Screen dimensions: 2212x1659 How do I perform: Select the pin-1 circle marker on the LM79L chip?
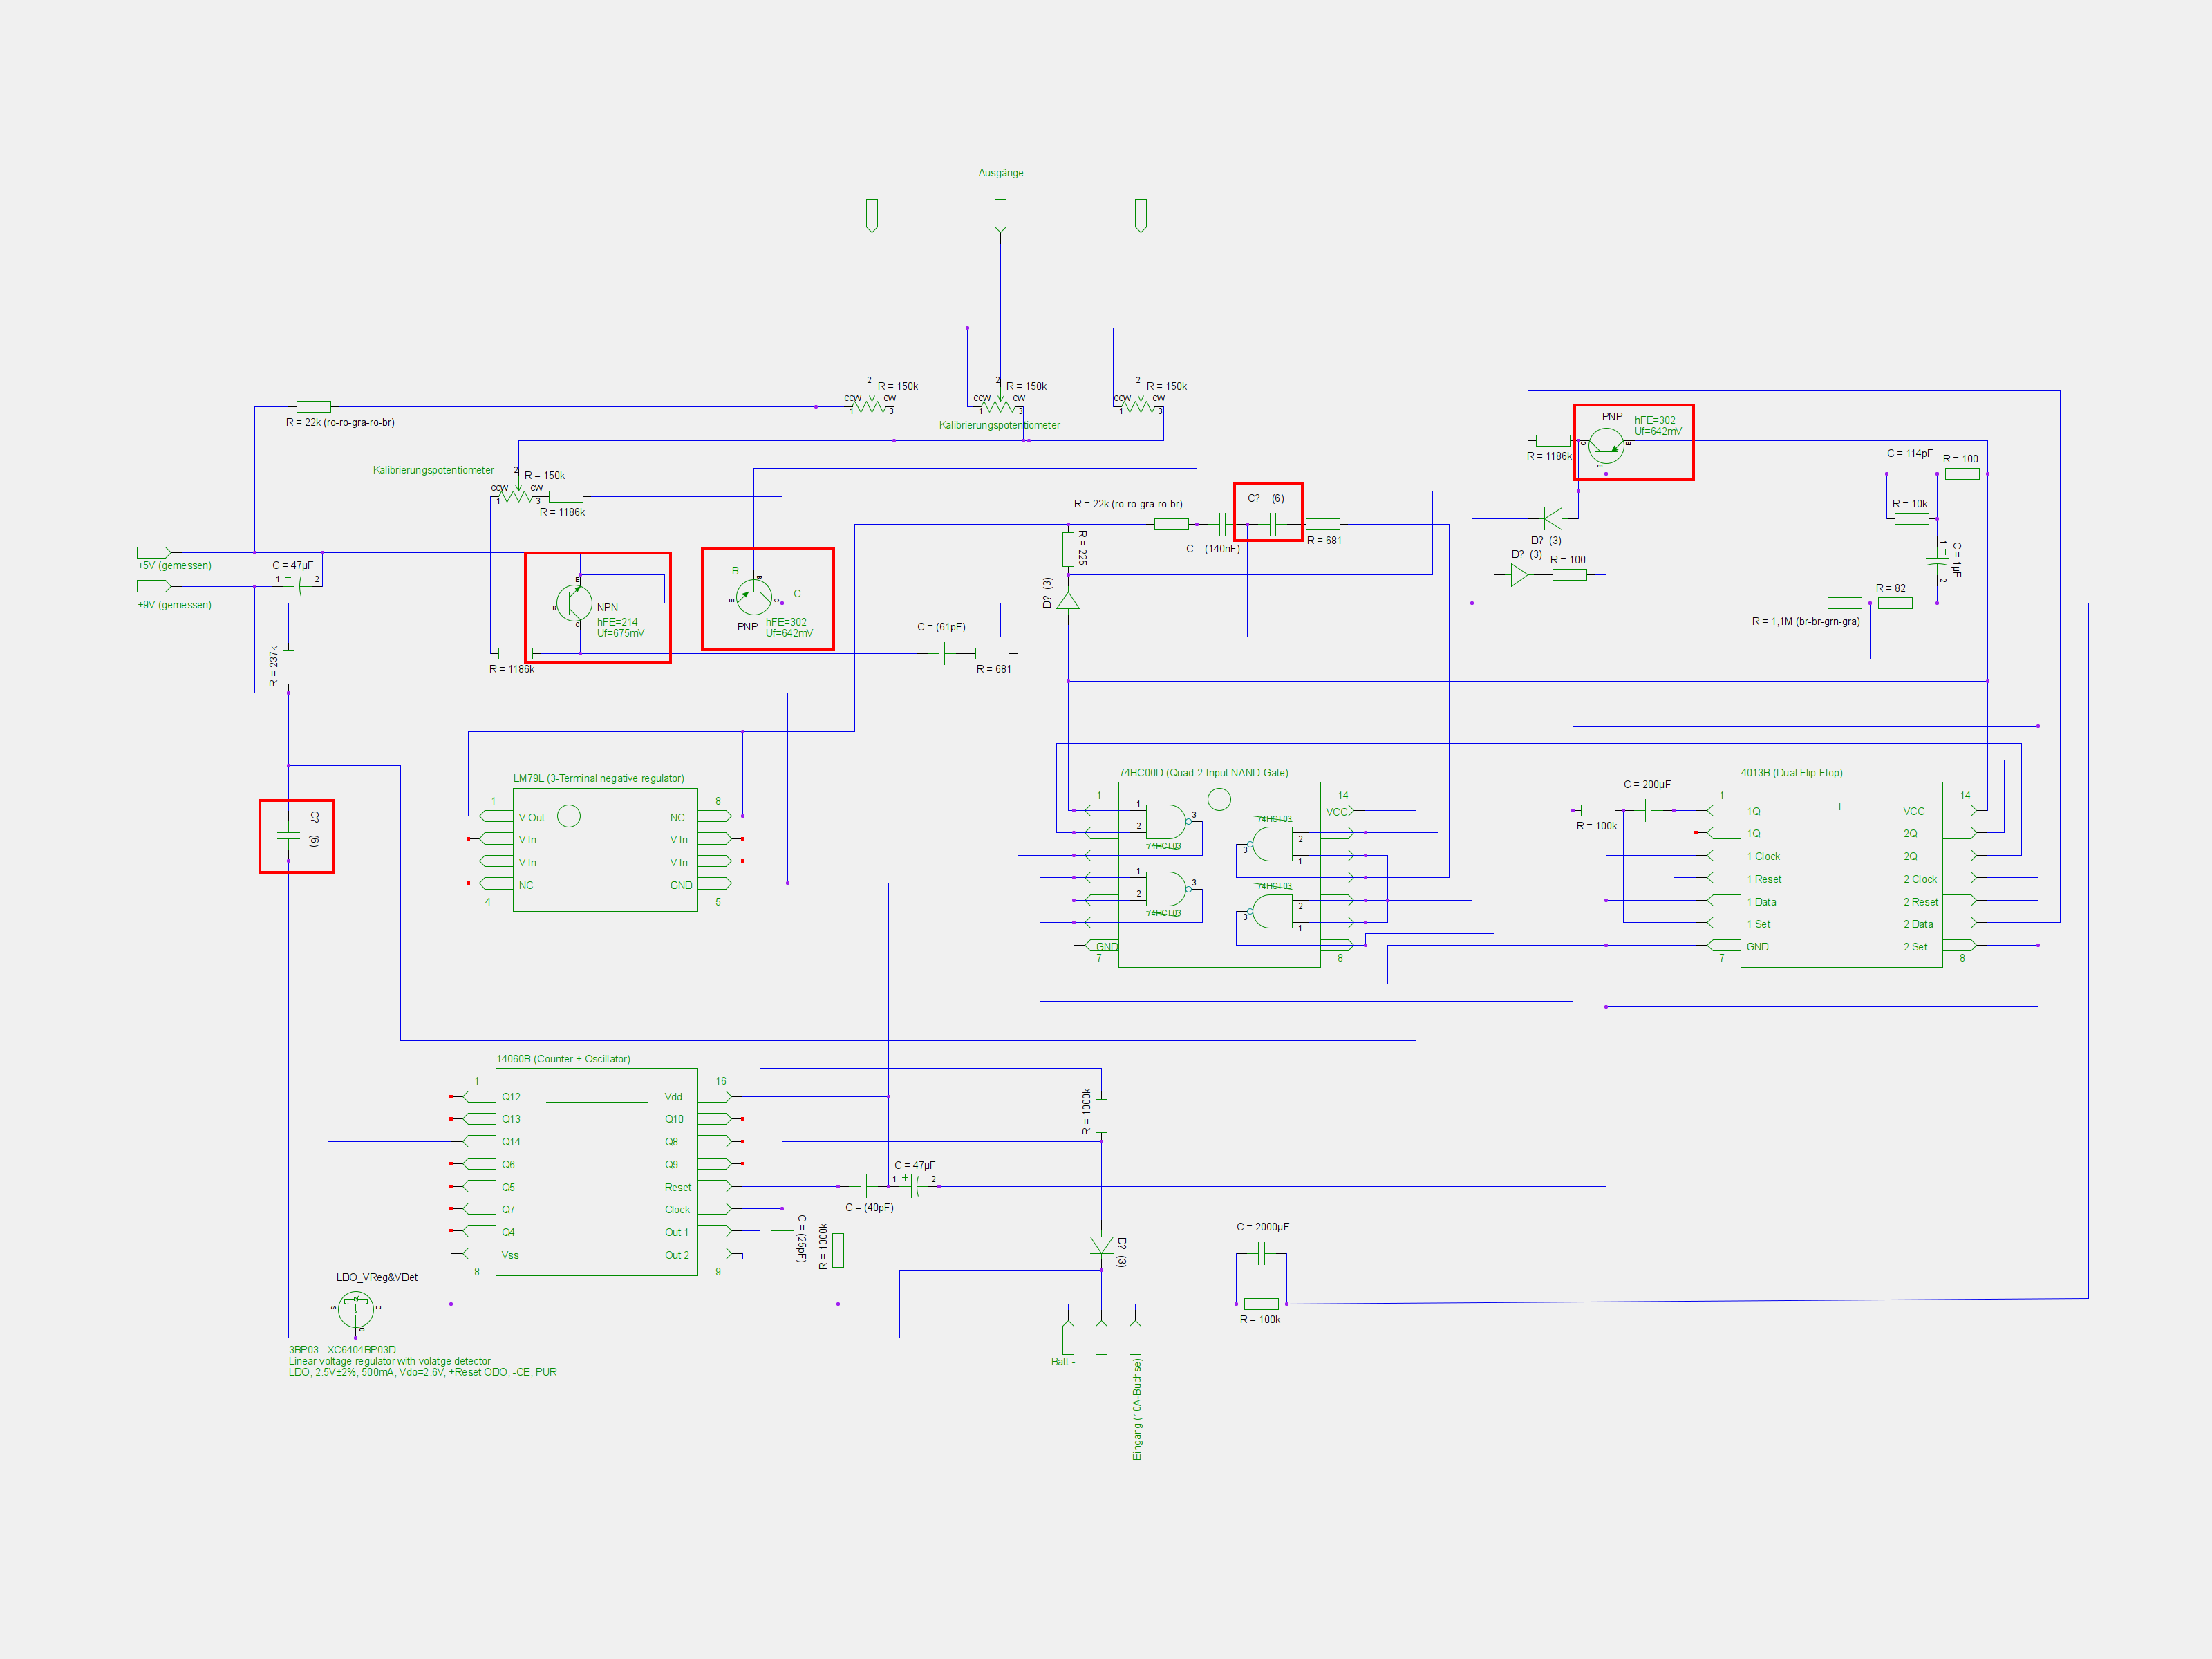[568, 816]
